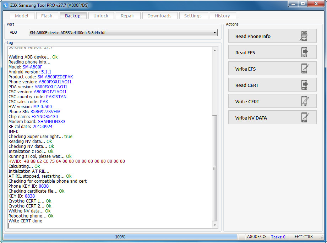Viewport: 327px width, 243px height.
Task: Click the Read EFS export icon
Action: [x=305, y=52]
